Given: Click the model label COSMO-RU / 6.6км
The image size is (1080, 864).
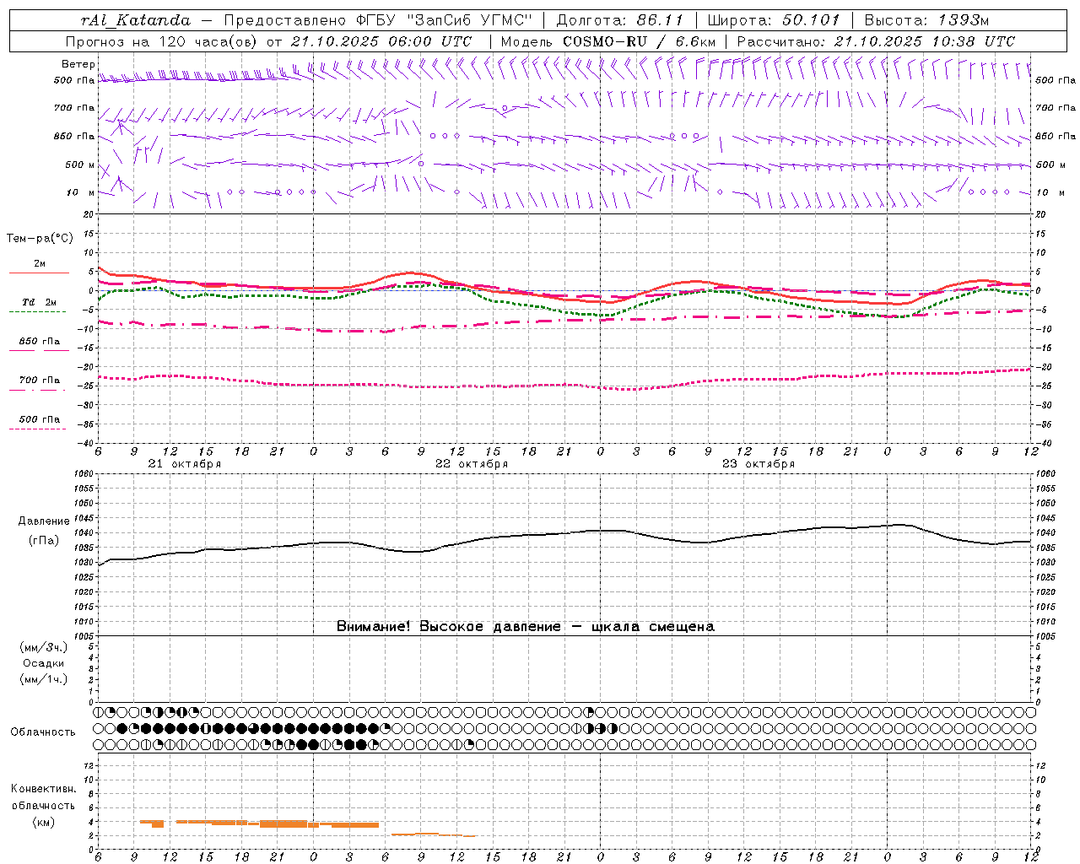Looking at the screenshot, I should [x=639, y=41].
